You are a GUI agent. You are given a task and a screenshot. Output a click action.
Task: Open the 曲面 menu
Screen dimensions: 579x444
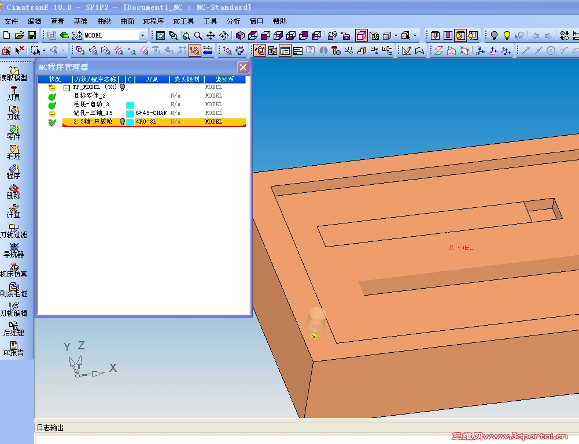[127, 21]
